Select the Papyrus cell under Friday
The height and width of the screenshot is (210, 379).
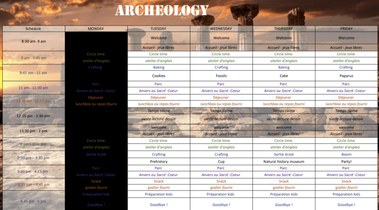(346, 76)
